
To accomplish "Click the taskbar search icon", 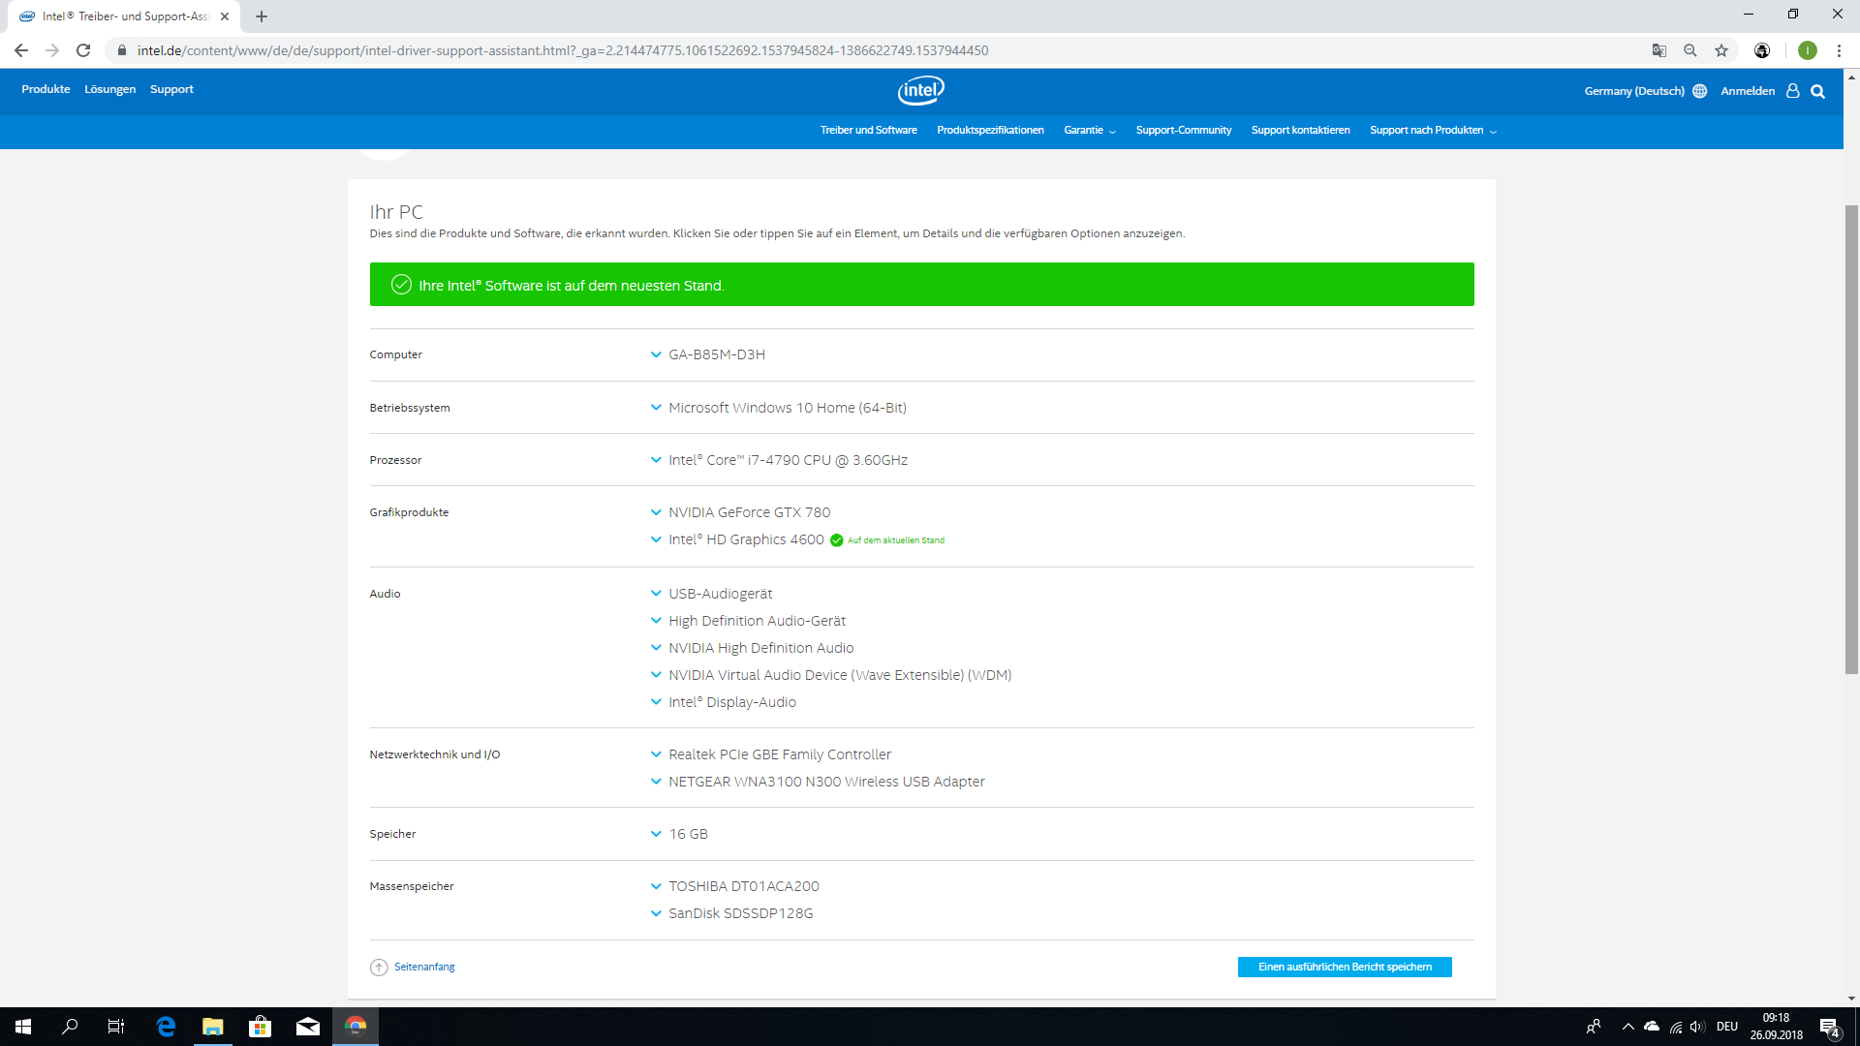I will pos(70,1027).
